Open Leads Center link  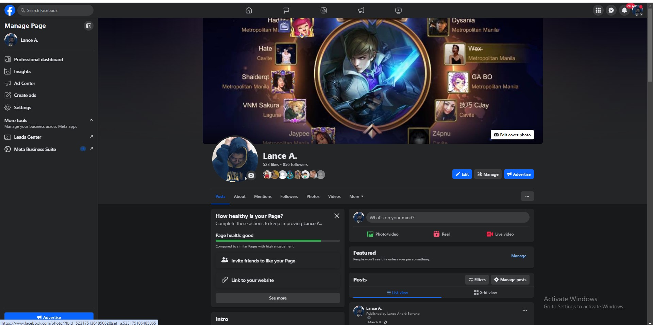click(x=49, y=137)
